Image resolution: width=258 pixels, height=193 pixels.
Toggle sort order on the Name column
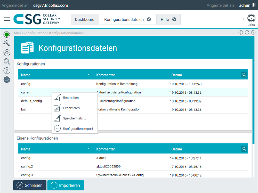pyautogui.click(x=89, y=74)
